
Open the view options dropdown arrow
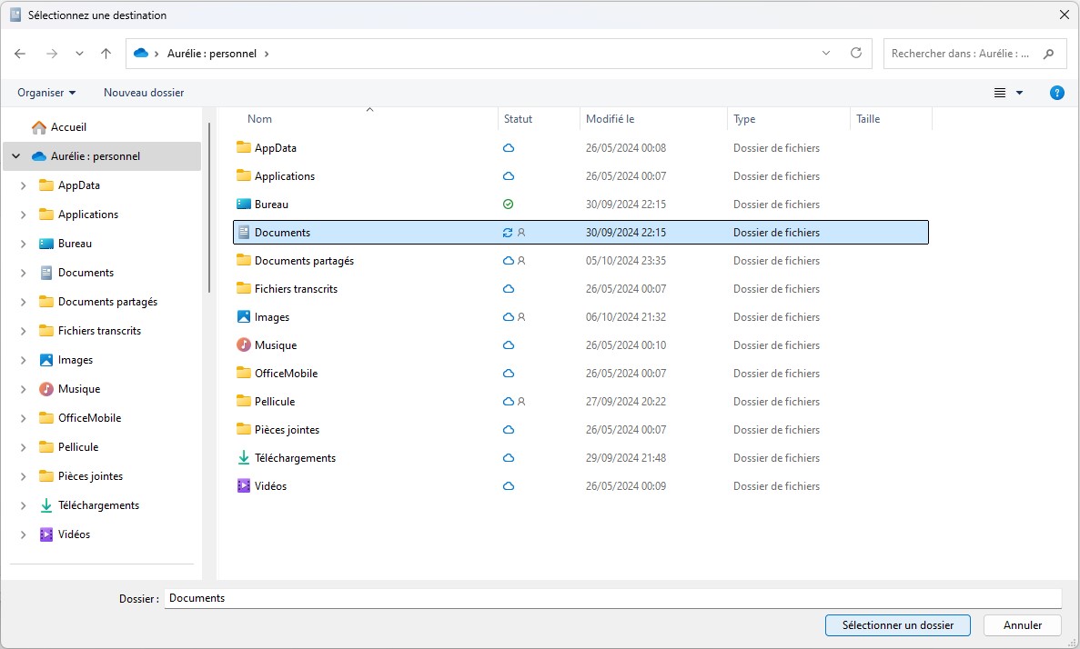[x=1019, y=93]
